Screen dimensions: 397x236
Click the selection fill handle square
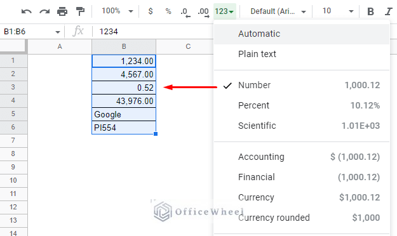pyautogui.click(x=156, y=134)
